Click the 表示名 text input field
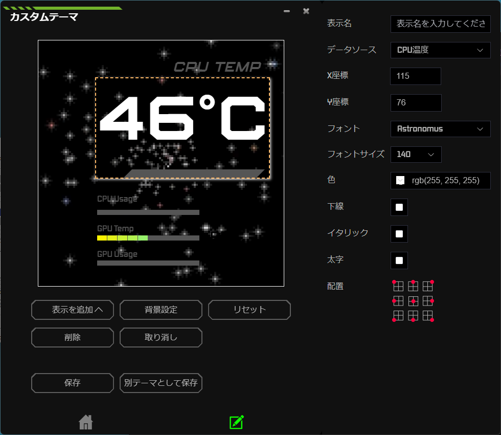Viewport: 501px width, 435px height. [440, 24]
